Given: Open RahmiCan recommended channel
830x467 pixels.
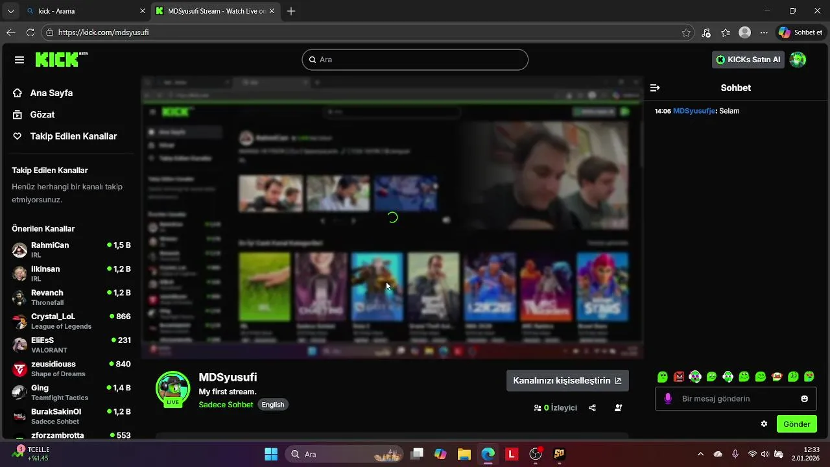Looking at the screenshot, I should point(71,250).
